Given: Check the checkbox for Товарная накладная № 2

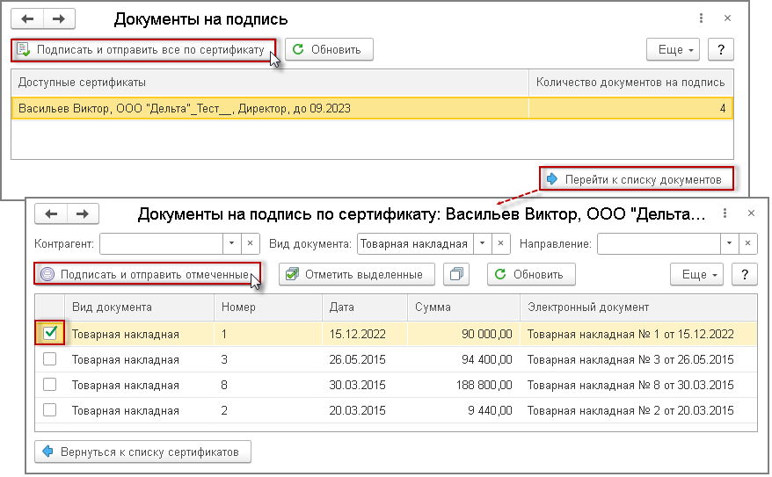Looking at the screenshot, I should pos(50,410).
